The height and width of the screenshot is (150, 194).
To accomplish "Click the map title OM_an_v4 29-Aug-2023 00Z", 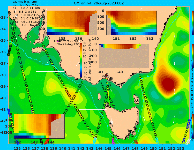I will [x=99, y=3].
